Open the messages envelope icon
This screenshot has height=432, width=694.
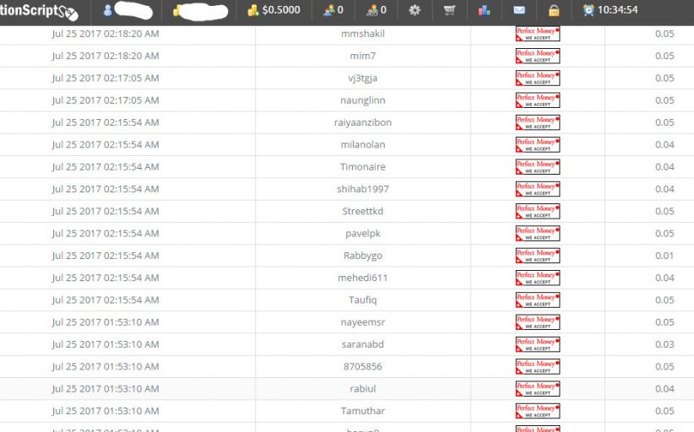coord(519,11)
